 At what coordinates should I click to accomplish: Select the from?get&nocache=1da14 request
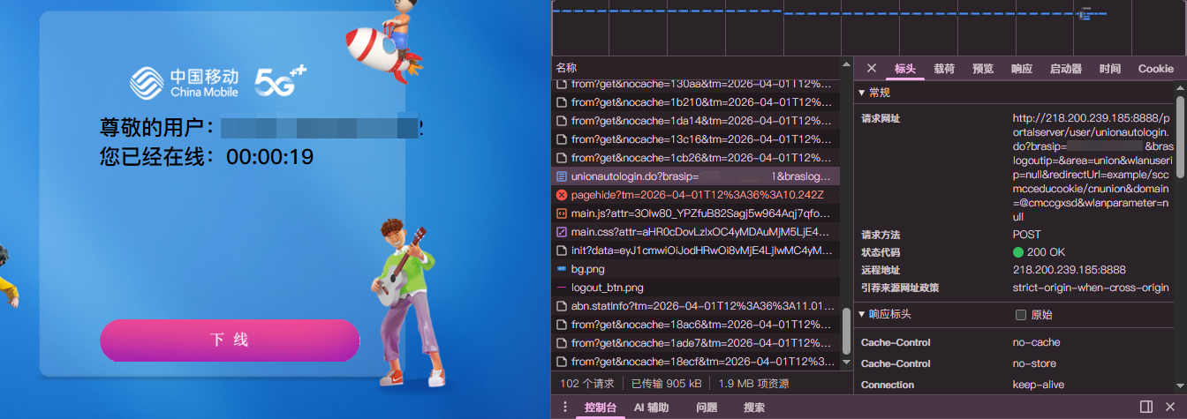698,121
